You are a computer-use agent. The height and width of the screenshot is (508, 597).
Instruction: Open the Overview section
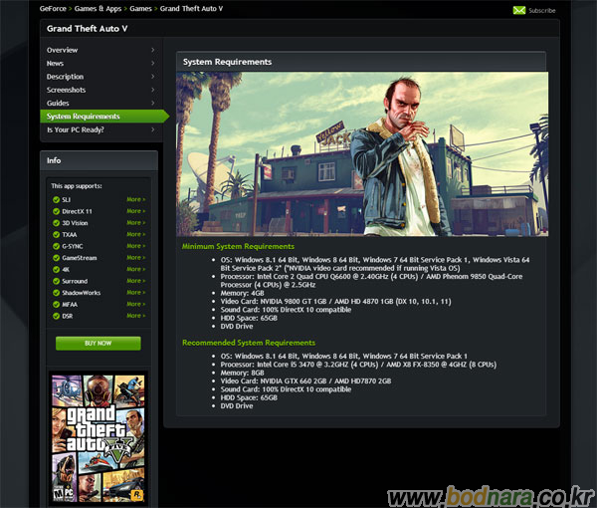coord(62,50)
